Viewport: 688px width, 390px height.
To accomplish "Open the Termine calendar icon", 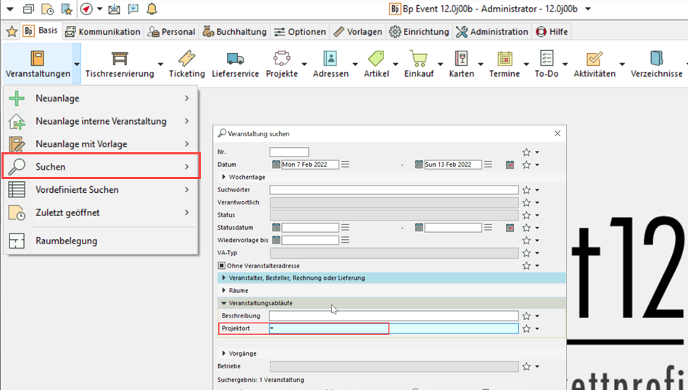I will click(505, 59).
